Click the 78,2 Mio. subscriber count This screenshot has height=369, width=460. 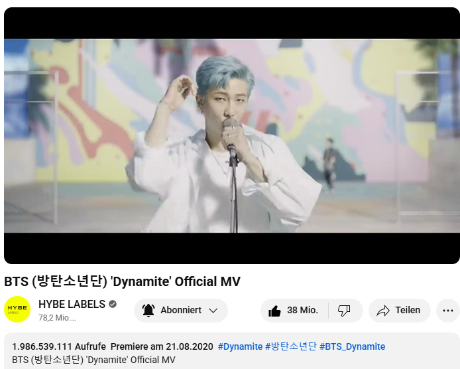[57, 318]
